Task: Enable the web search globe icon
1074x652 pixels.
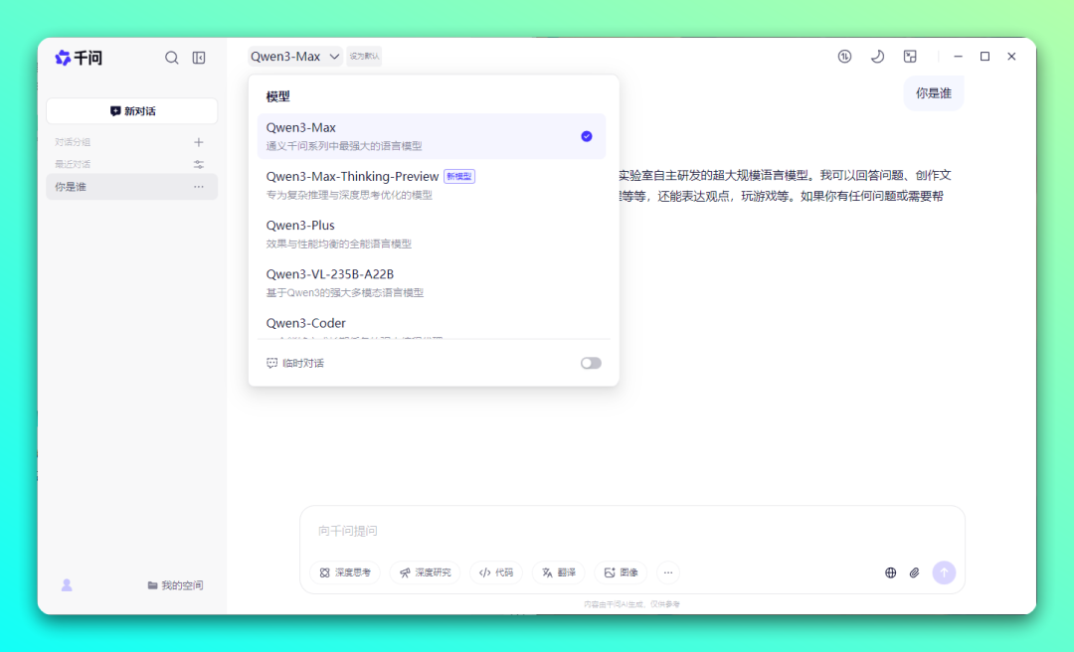Action: (x=890, y=572)
